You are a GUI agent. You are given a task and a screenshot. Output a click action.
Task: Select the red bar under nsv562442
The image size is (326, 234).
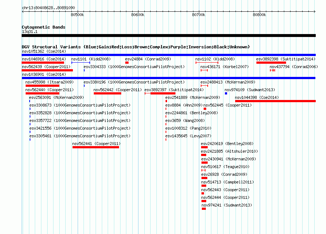point(107,93)
